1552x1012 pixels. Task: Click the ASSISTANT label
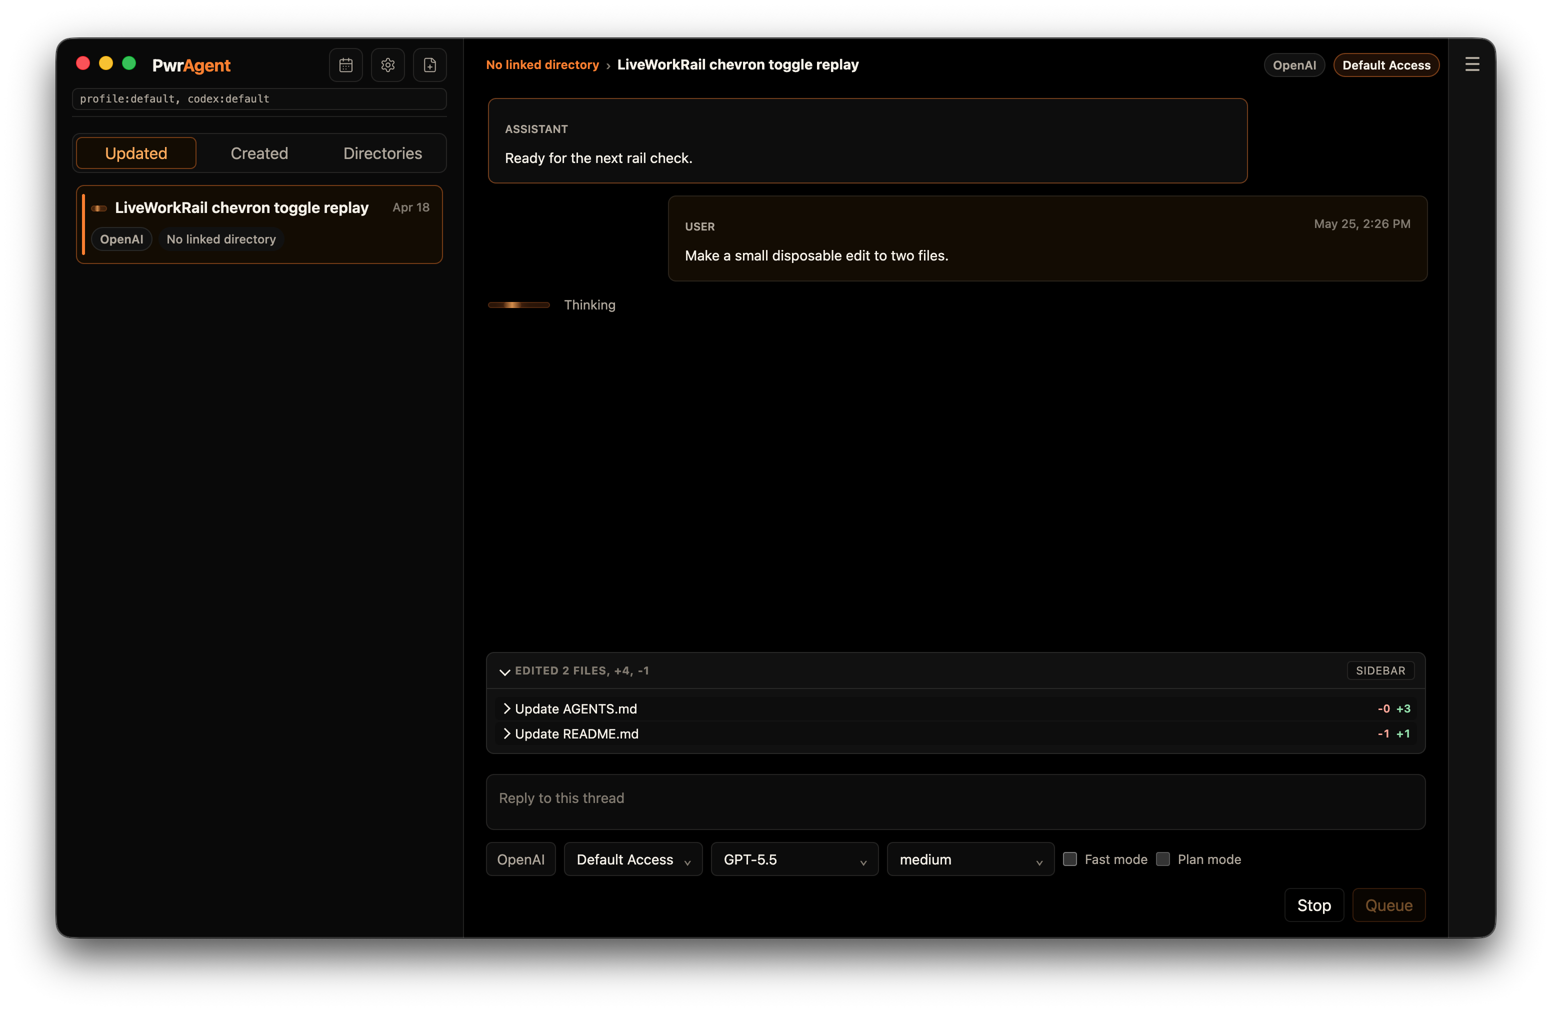pos(536,129)
